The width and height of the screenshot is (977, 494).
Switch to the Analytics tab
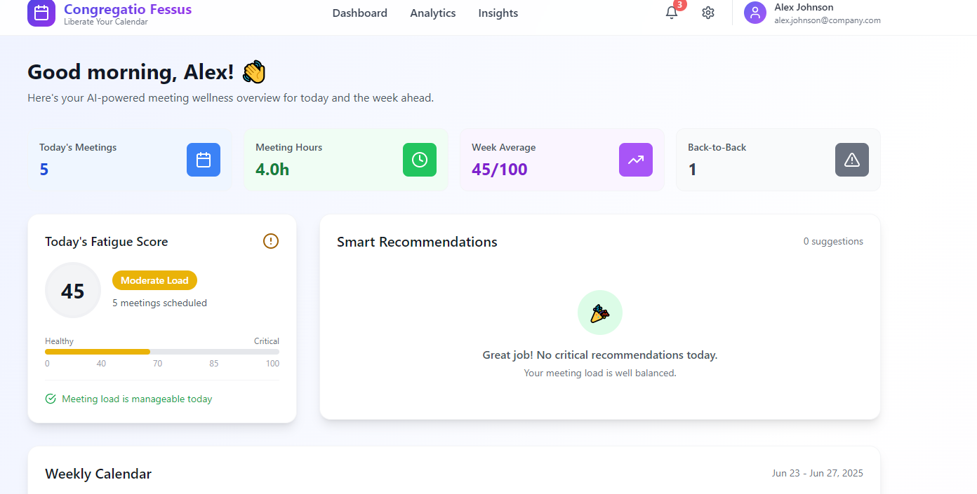point(433,13)
